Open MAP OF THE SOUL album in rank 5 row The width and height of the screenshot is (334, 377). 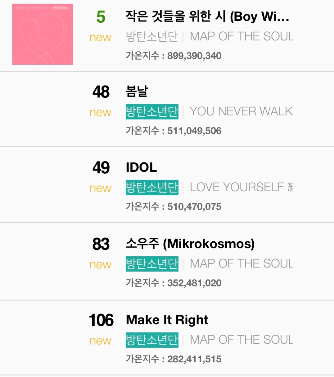tap(241, 37)
